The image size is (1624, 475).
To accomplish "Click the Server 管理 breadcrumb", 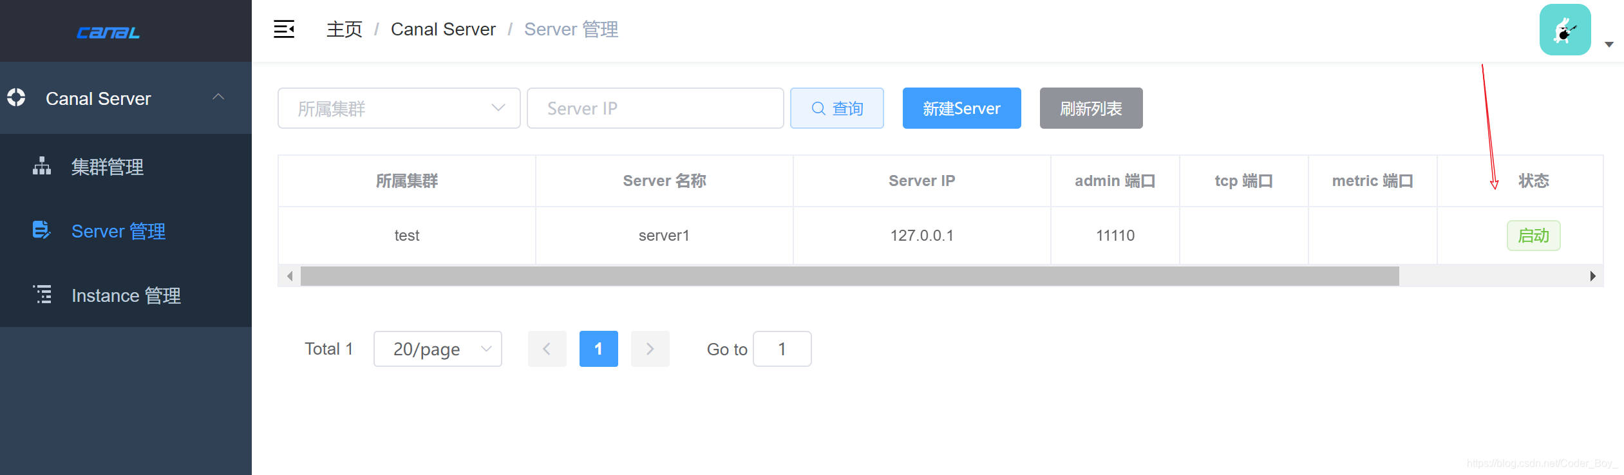I will [571, 29].
